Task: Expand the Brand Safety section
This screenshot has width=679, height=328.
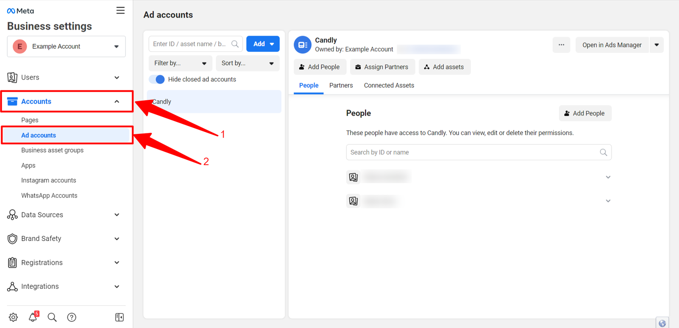Action: tap(117, 239)
